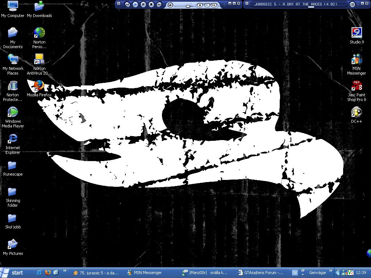The image size is (371, 278).
Task: Click the VNC icon in the system tray
Action: (350, 273)
